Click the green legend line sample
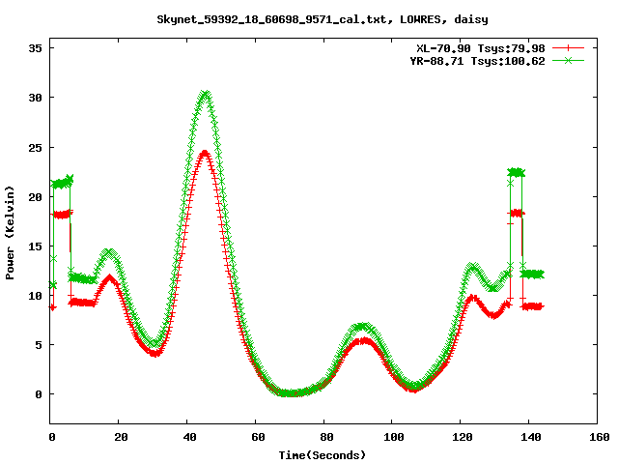This screenshot has width=618, height=464. pyautogui.click(x=568, y=61)
